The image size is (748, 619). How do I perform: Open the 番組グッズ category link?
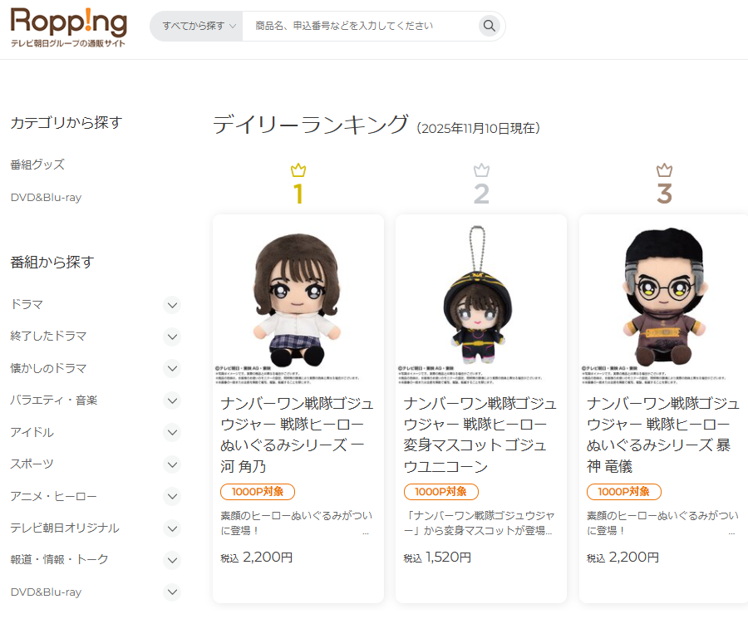click(37, 165)
